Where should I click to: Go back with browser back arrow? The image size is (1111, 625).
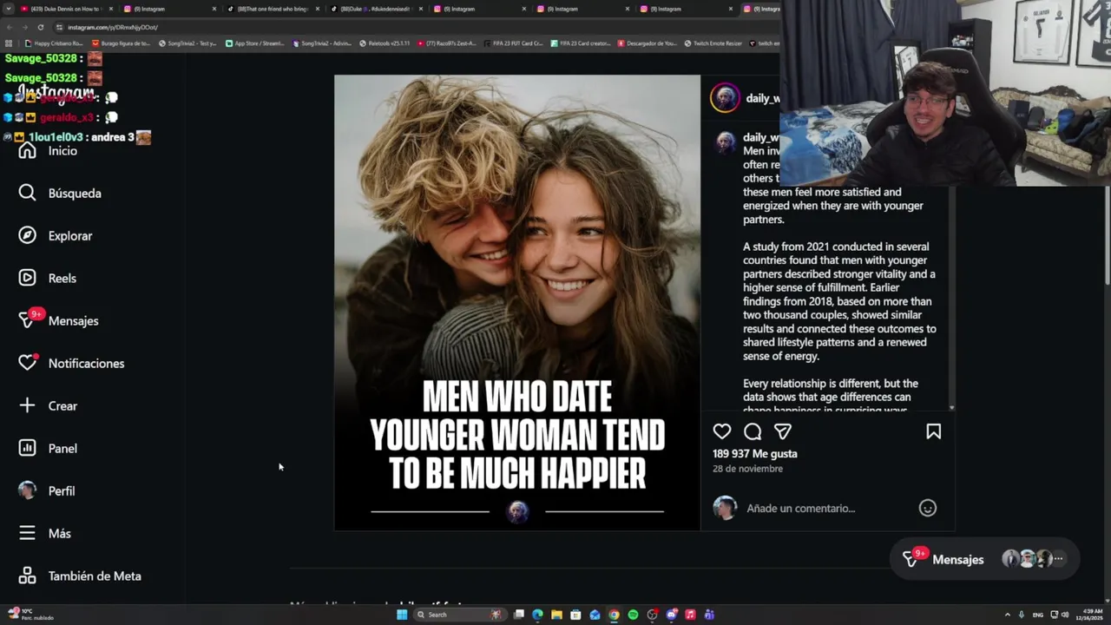[x=9, y=27]
